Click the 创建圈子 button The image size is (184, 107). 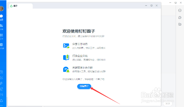point(84,86)
